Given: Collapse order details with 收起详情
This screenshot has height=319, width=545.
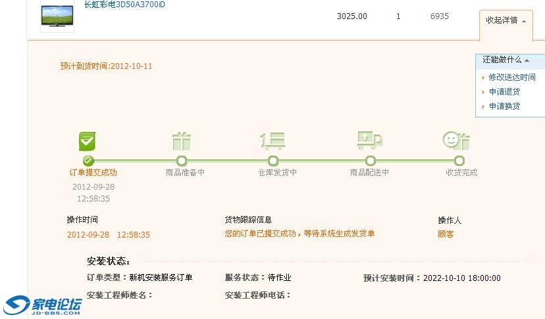Looking at the screenshot, I should (x=506, y=20).
